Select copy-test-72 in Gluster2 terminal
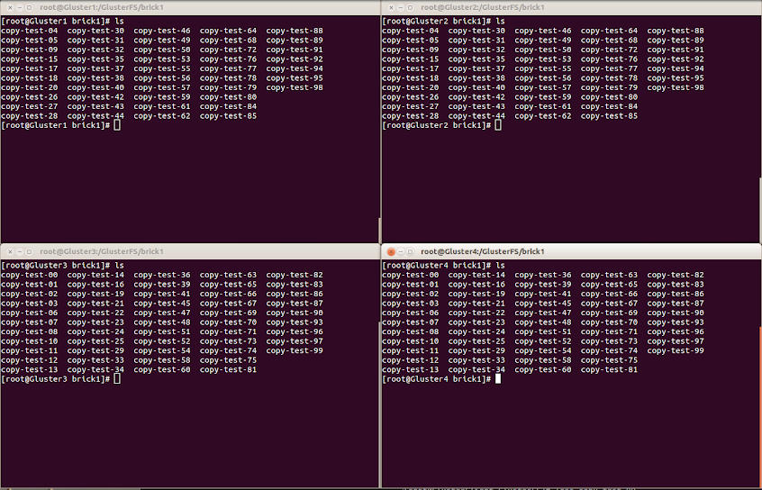Screen dimensions: 762x490 pos(610,50)
